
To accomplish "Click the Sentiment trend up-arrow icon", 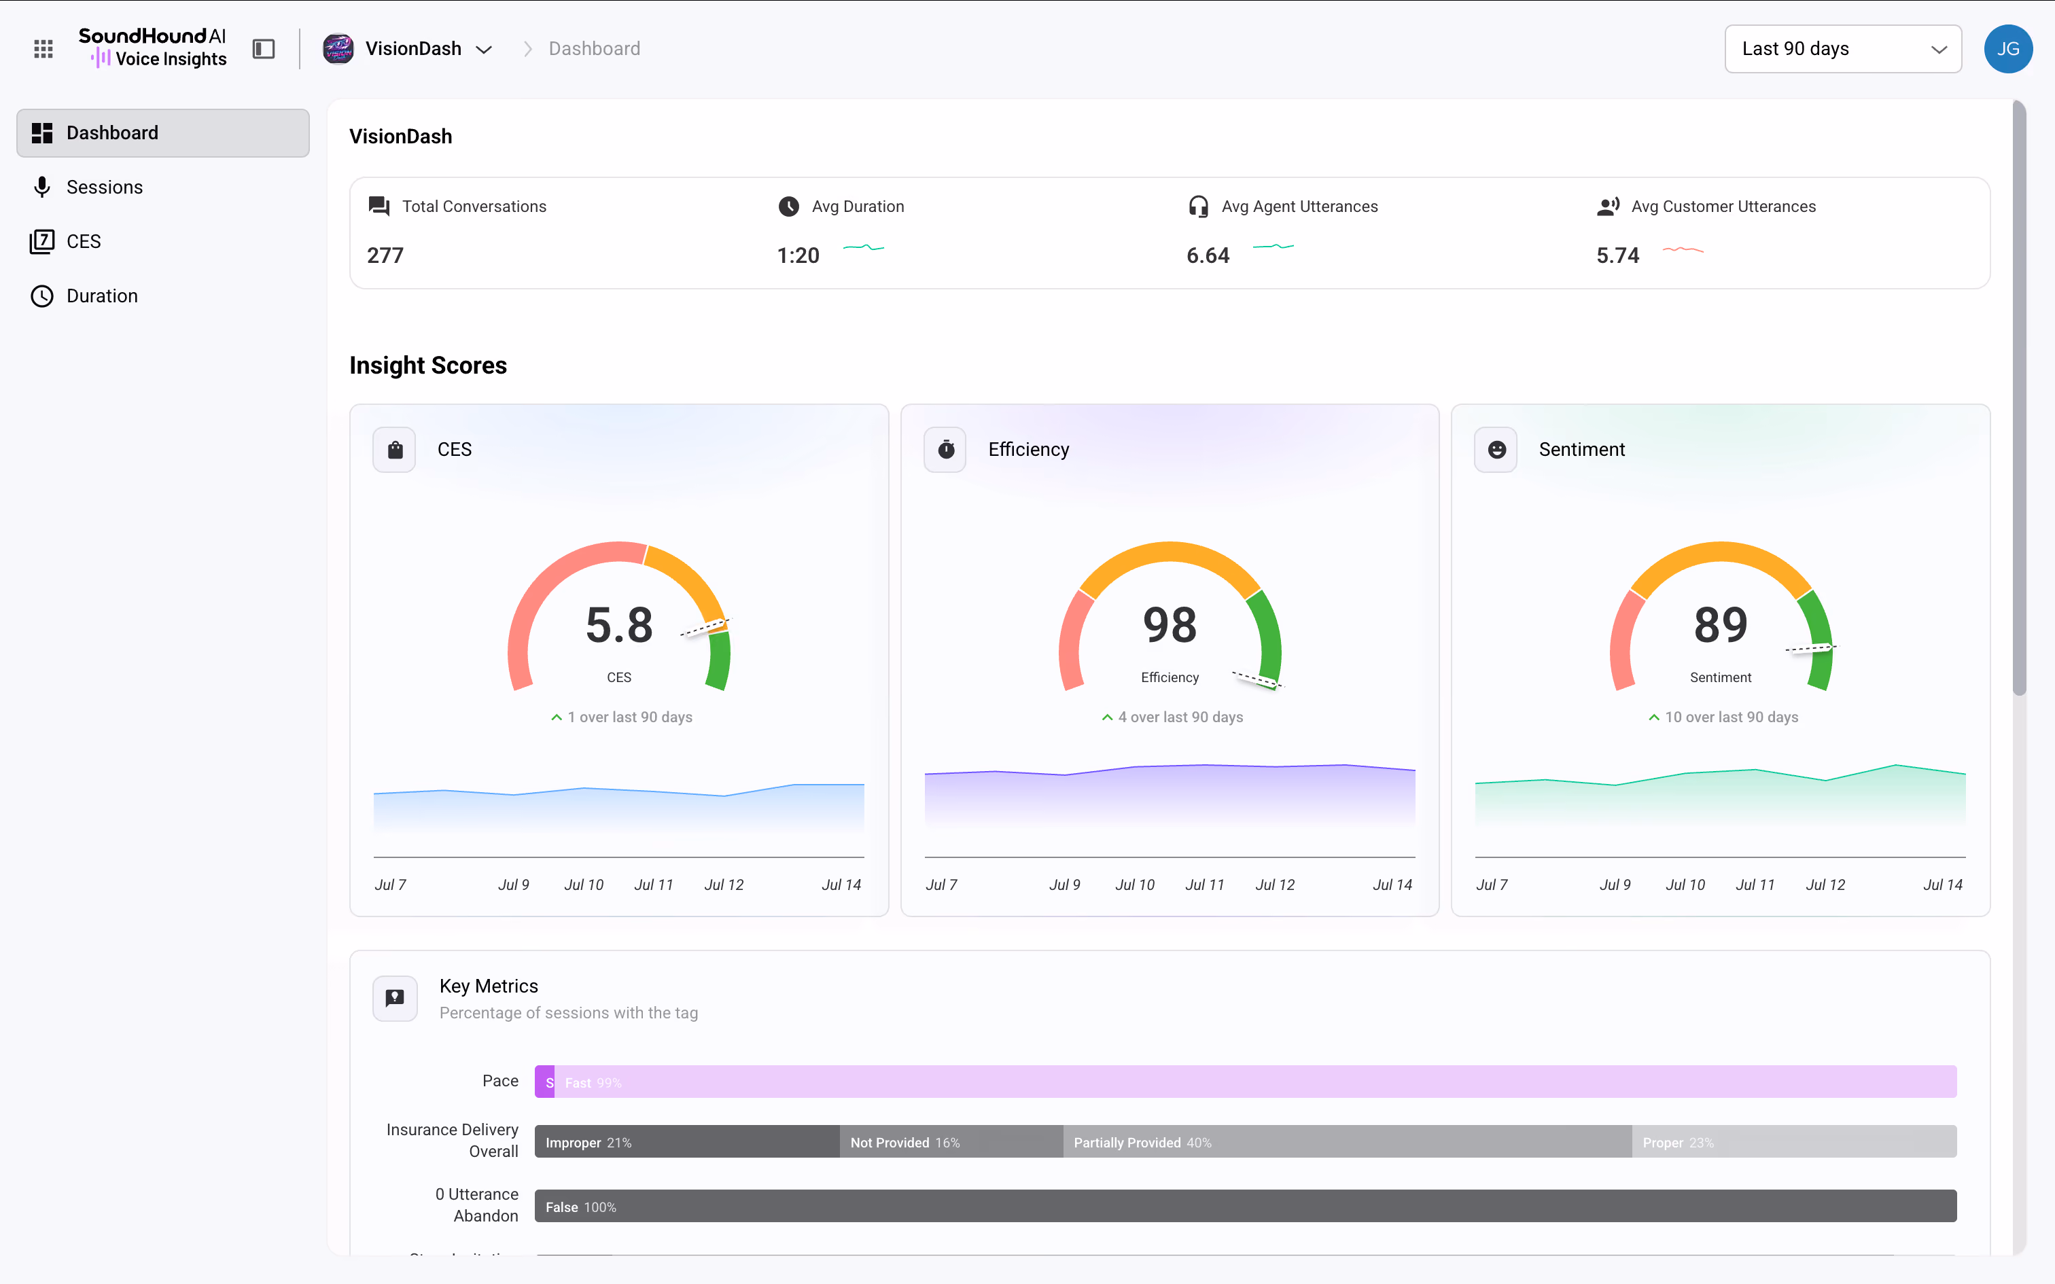I will tap(1654, 717).
